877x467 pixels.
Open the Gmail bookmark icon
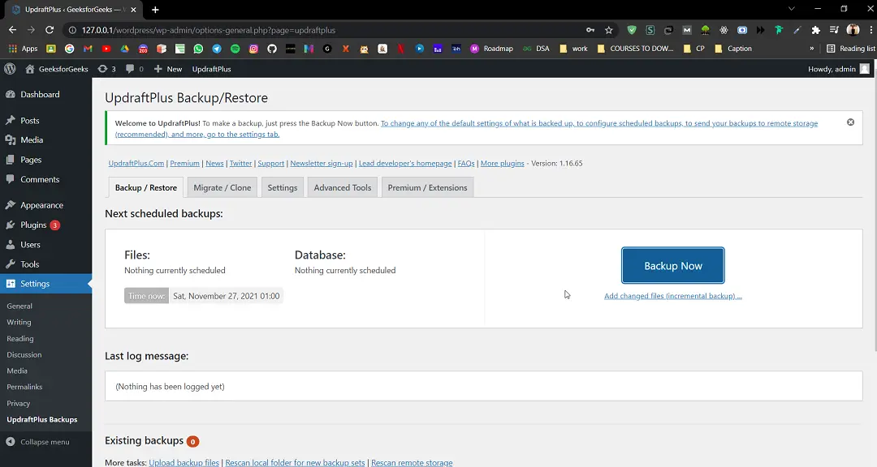point(88,49)
